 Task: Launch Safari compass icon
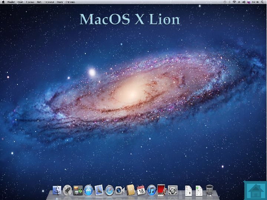(x=109, y=190)
